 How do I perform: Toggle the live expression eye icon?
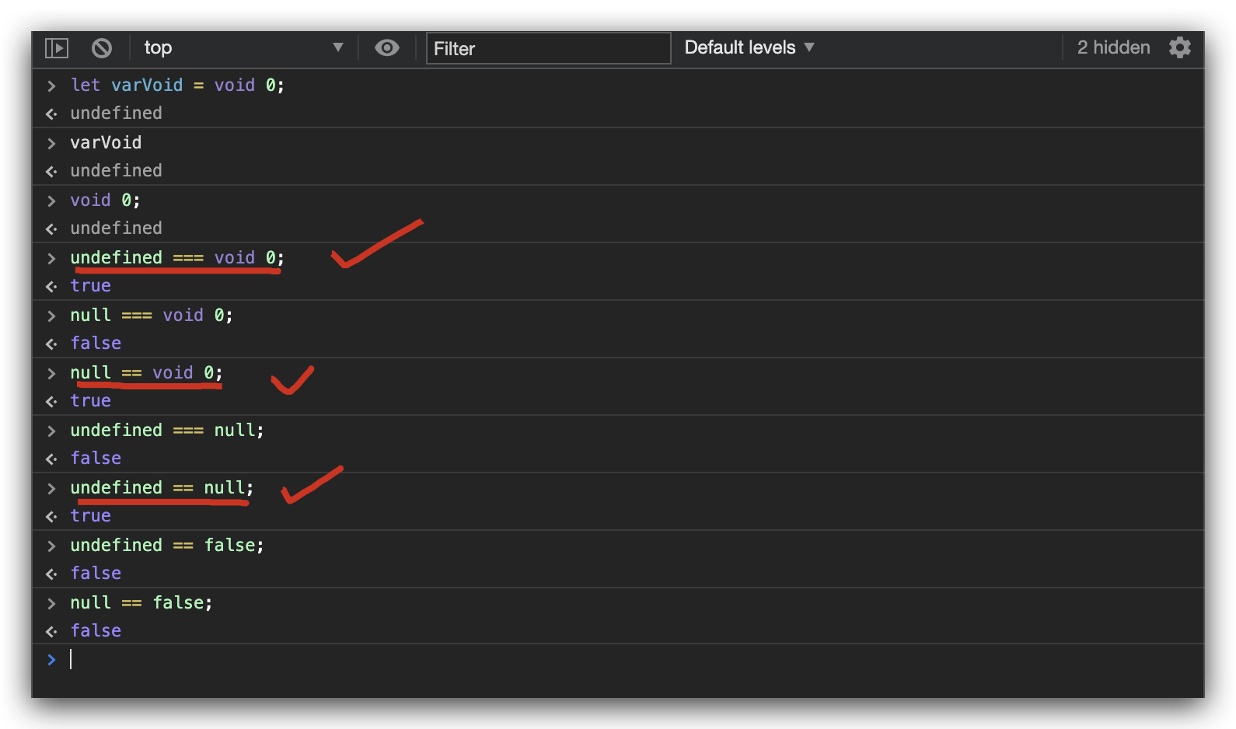387,48
